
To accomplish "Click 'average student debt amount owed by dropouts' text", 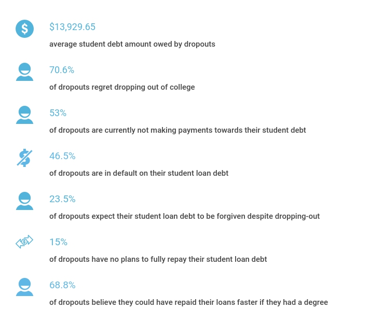I will 132,44.
